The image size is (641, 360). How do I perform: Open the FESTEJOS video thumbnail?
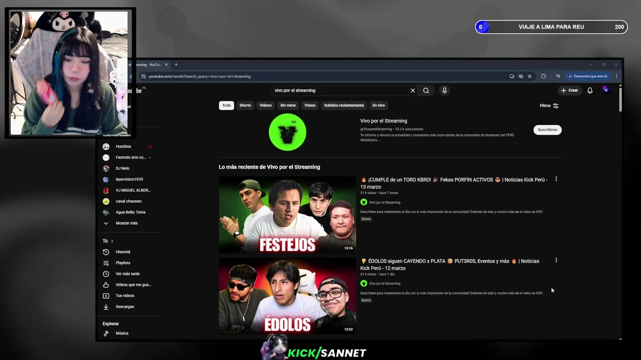(287, 214)
